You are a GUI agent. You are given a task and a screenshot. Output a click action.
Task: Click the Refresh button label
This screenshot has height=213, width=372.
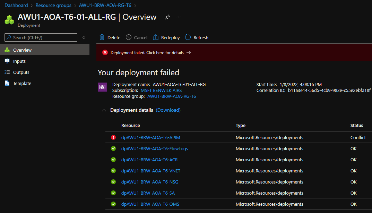pos(201,37)
